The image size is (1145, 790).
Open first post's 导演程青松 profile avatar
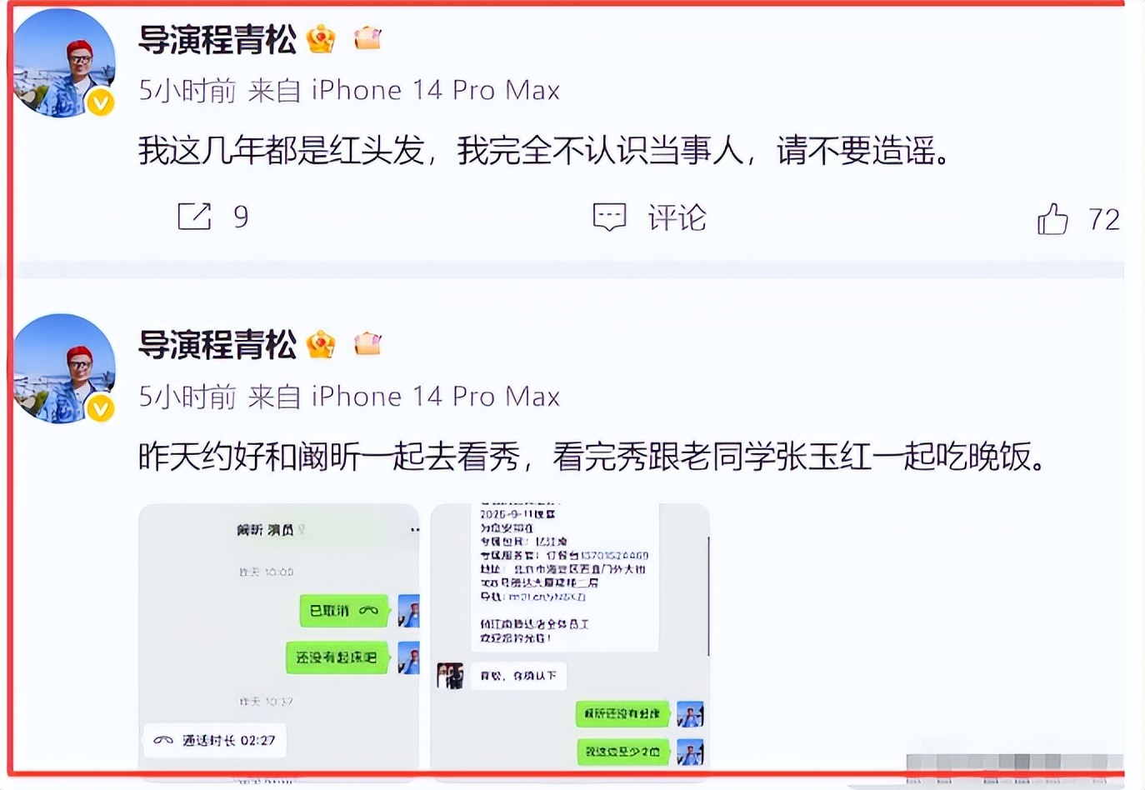click(x=63, y=63)
